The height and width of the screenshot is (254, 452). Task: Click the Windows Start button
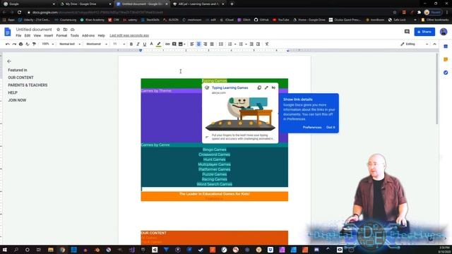coord(5,250)
